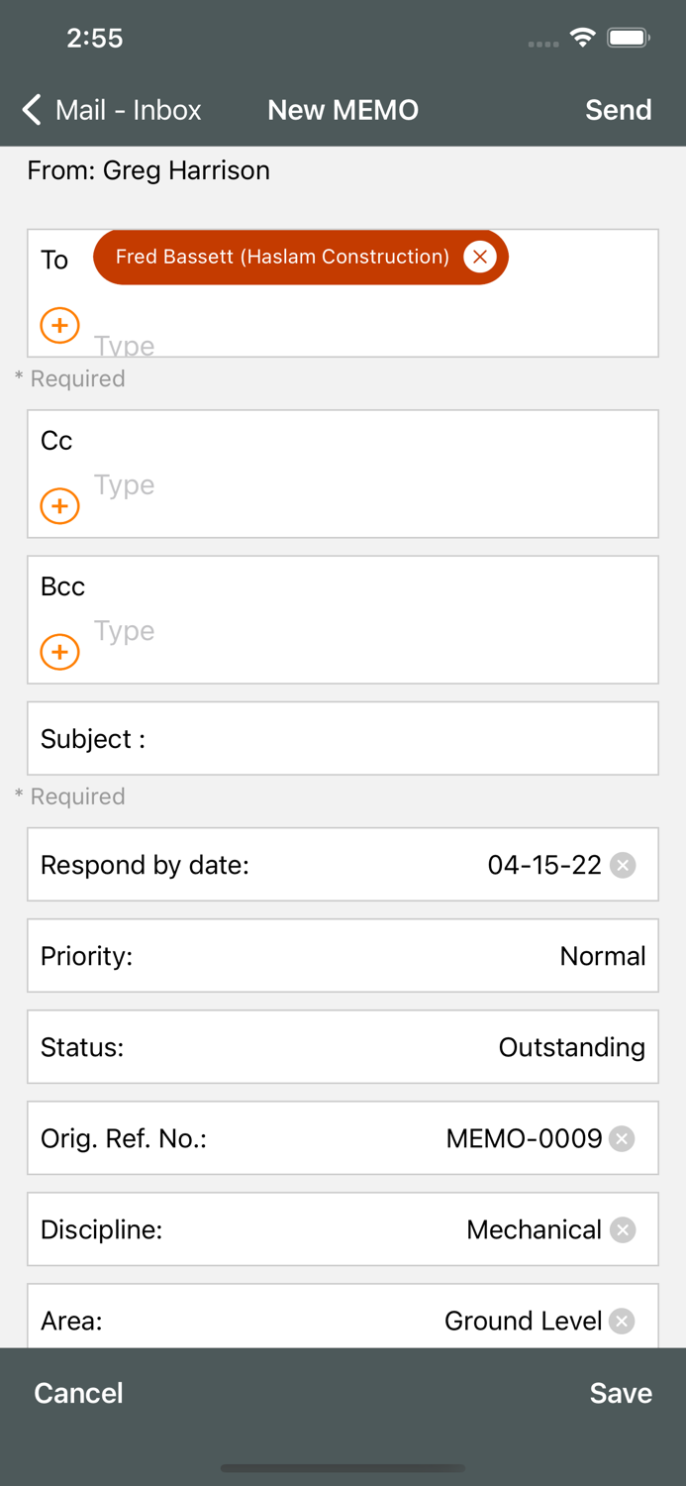686x1486 pixels.
Task: Send the new memo
Action: click(x=618, y=110)
